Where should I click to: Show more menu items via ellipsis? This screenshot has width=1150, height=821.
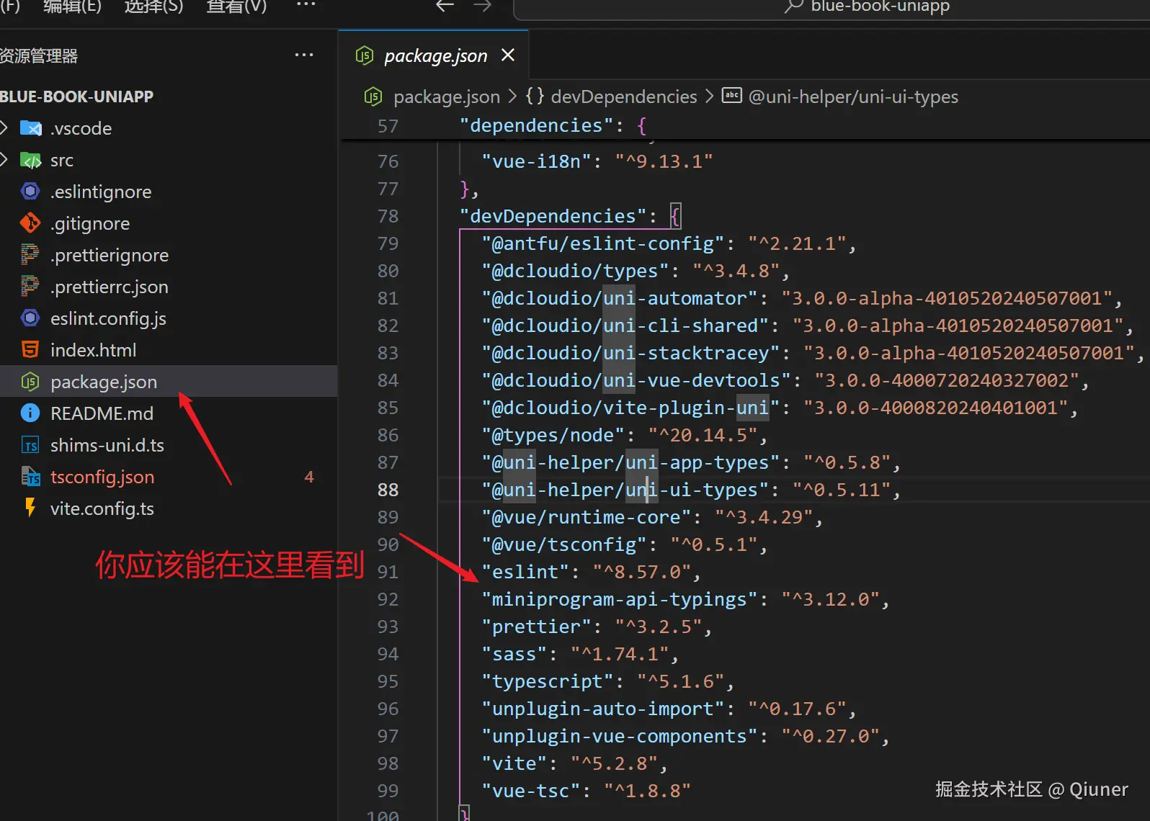tap(306, 5)
